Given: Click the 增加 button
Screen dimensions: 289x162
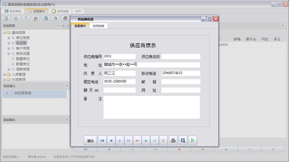Looking at the screenshot, I should tap(90, 141).
